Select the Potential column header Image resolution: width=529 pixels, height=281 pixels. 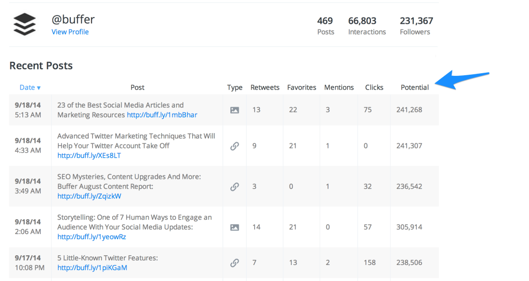pos(414,88)
